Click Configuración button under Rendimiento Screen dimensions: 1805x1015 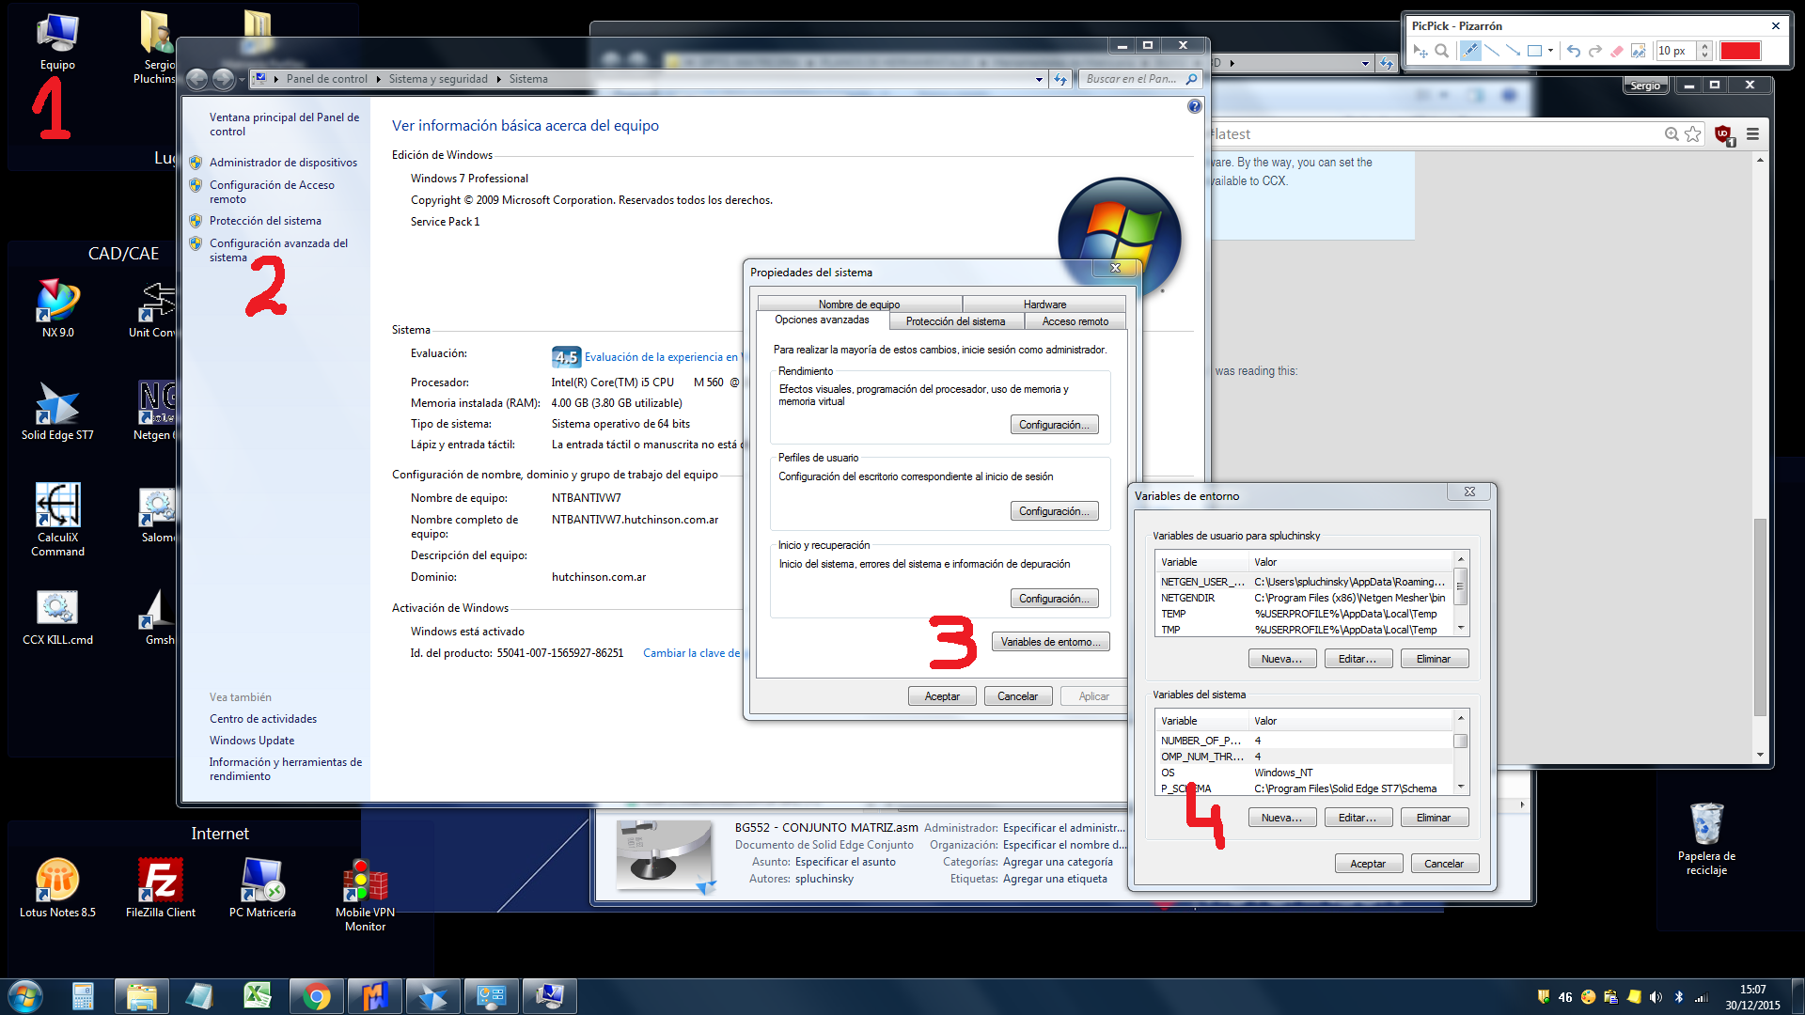tap(1054, 425)
